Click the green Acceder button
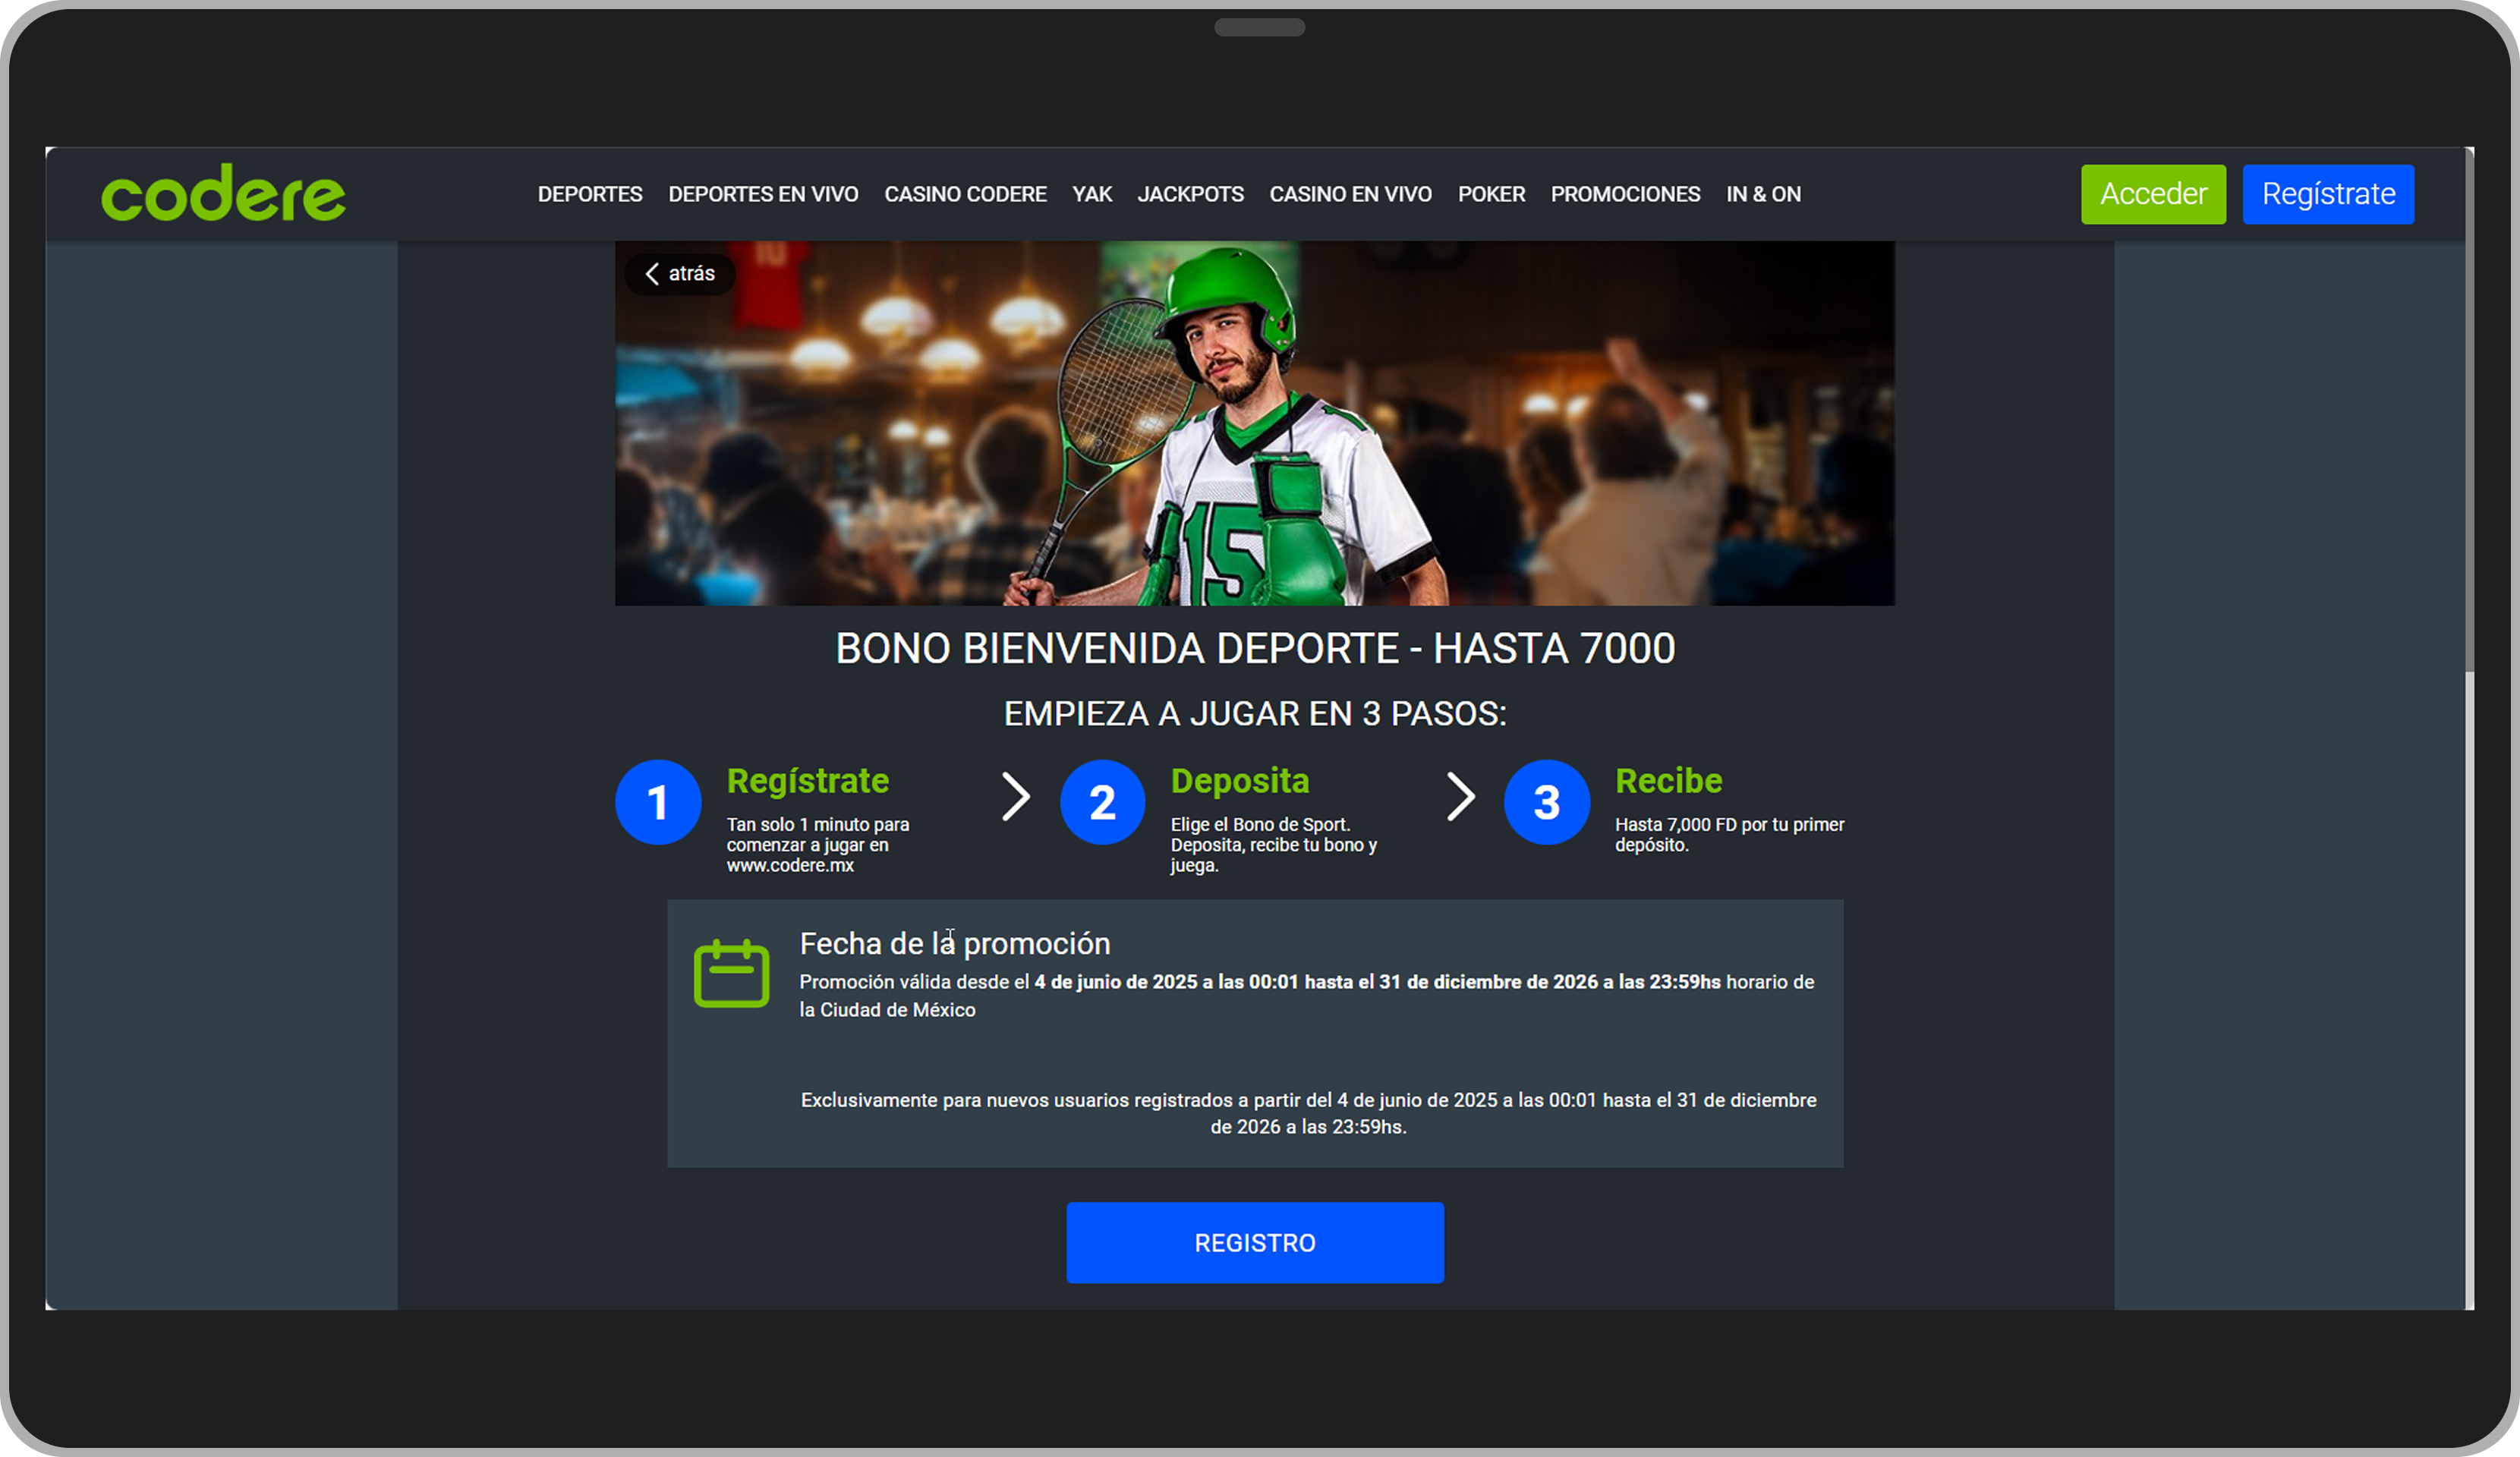This screenshot has height=1457, width=2520. 2153,194
